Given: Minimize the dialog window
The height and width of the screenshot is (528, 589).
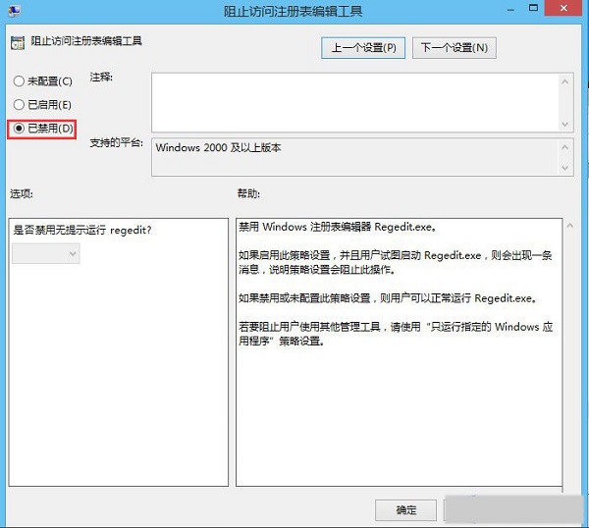Looking at the screenshot, I should click(510, 10).
